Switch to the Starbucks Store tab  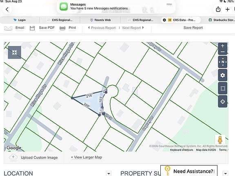click(222, 20)
